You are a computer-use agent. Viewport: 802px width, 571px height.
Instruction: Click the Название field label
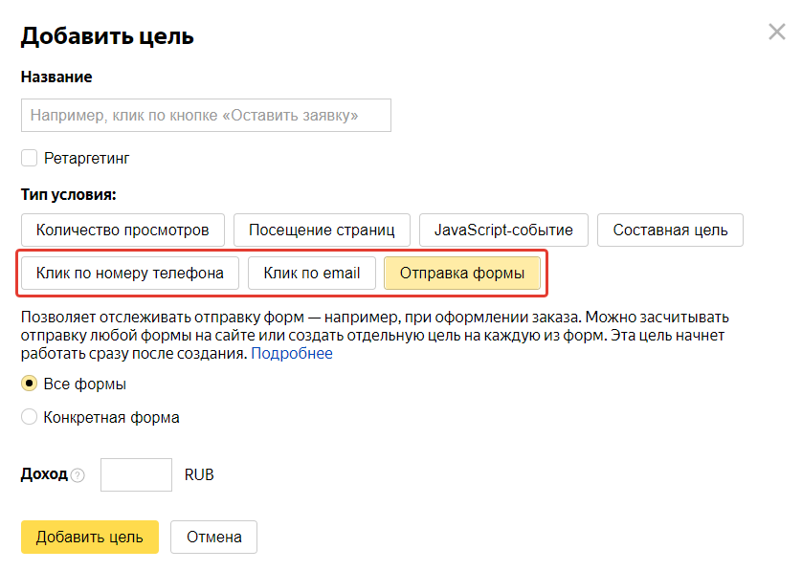click(x=56, y=77)
